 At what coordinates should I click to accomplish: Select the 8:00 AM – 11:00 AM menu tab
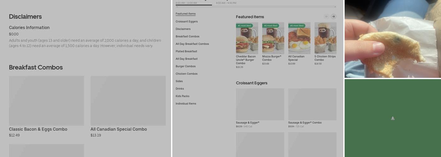pos(186,3)
